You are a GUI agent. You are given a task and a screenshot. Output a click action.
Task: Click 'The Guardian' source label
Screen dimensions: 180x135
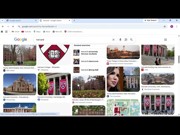coord(115,96)
